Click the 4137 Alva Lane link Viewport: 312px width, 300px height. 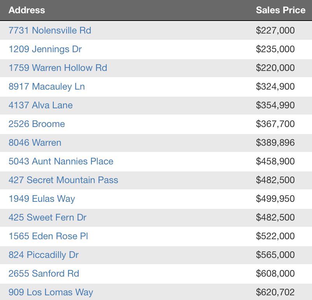pos(40,105)
